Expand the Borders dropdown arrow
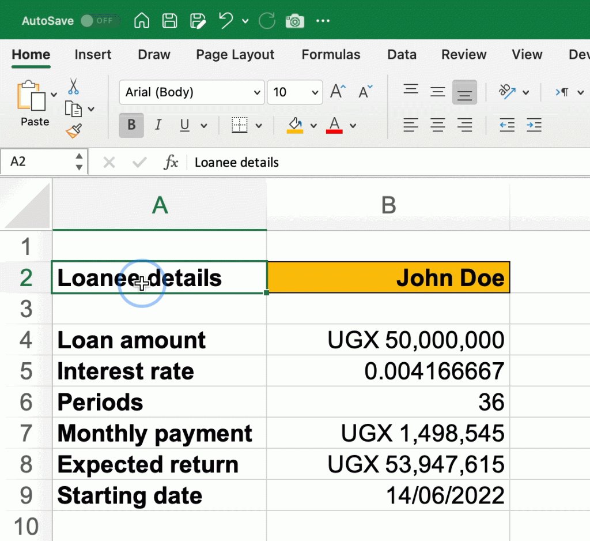 pos(259,126)
